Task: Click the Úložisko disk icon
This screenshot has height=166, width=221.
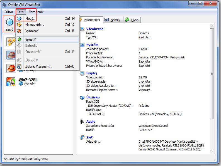Action: coord(82,98)
